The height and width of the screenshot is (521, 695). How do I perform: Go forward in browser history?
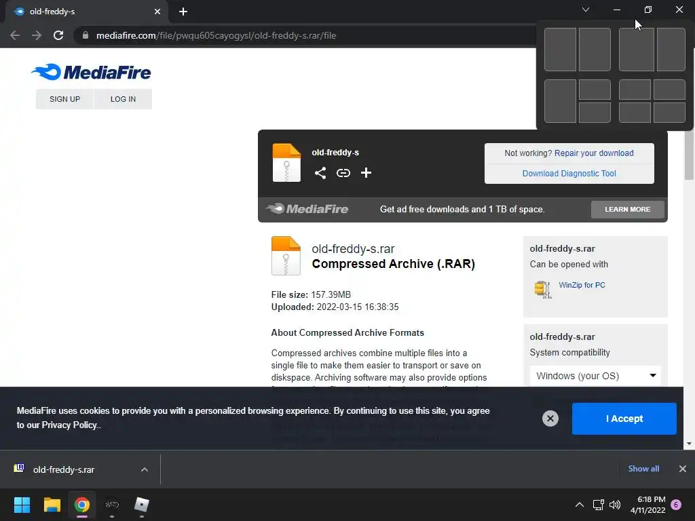pyautogui.click(x=37, y=35)
